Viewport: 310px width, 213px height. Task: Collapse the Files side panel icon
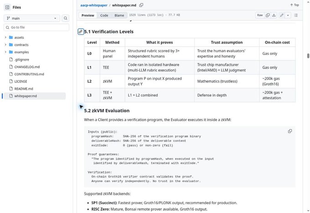coord(7,7)
